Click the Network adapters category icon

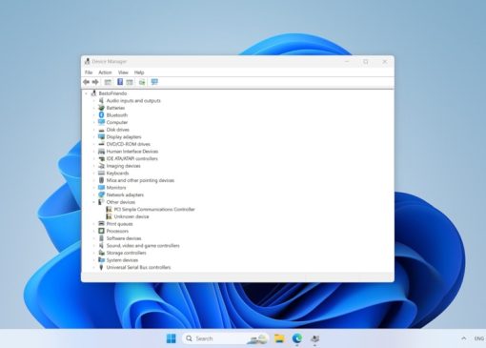pyautogui.click(x=101, y=194)
